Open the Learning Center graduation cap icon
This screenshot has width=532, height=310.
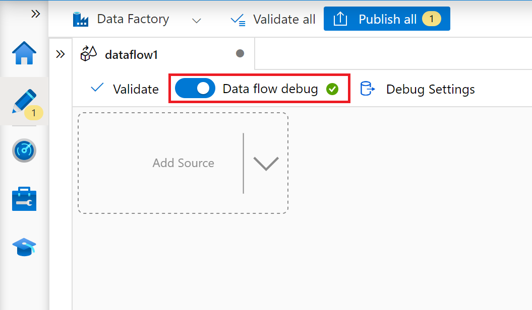point(24,246)
